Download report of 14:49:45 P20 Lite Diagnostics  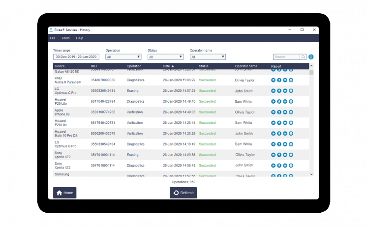point(279,102)
